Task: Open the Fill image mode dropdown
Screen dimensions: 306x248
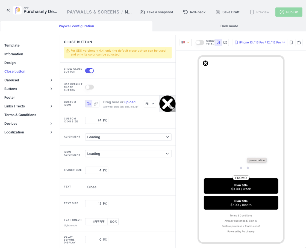Action: (150, 104)
